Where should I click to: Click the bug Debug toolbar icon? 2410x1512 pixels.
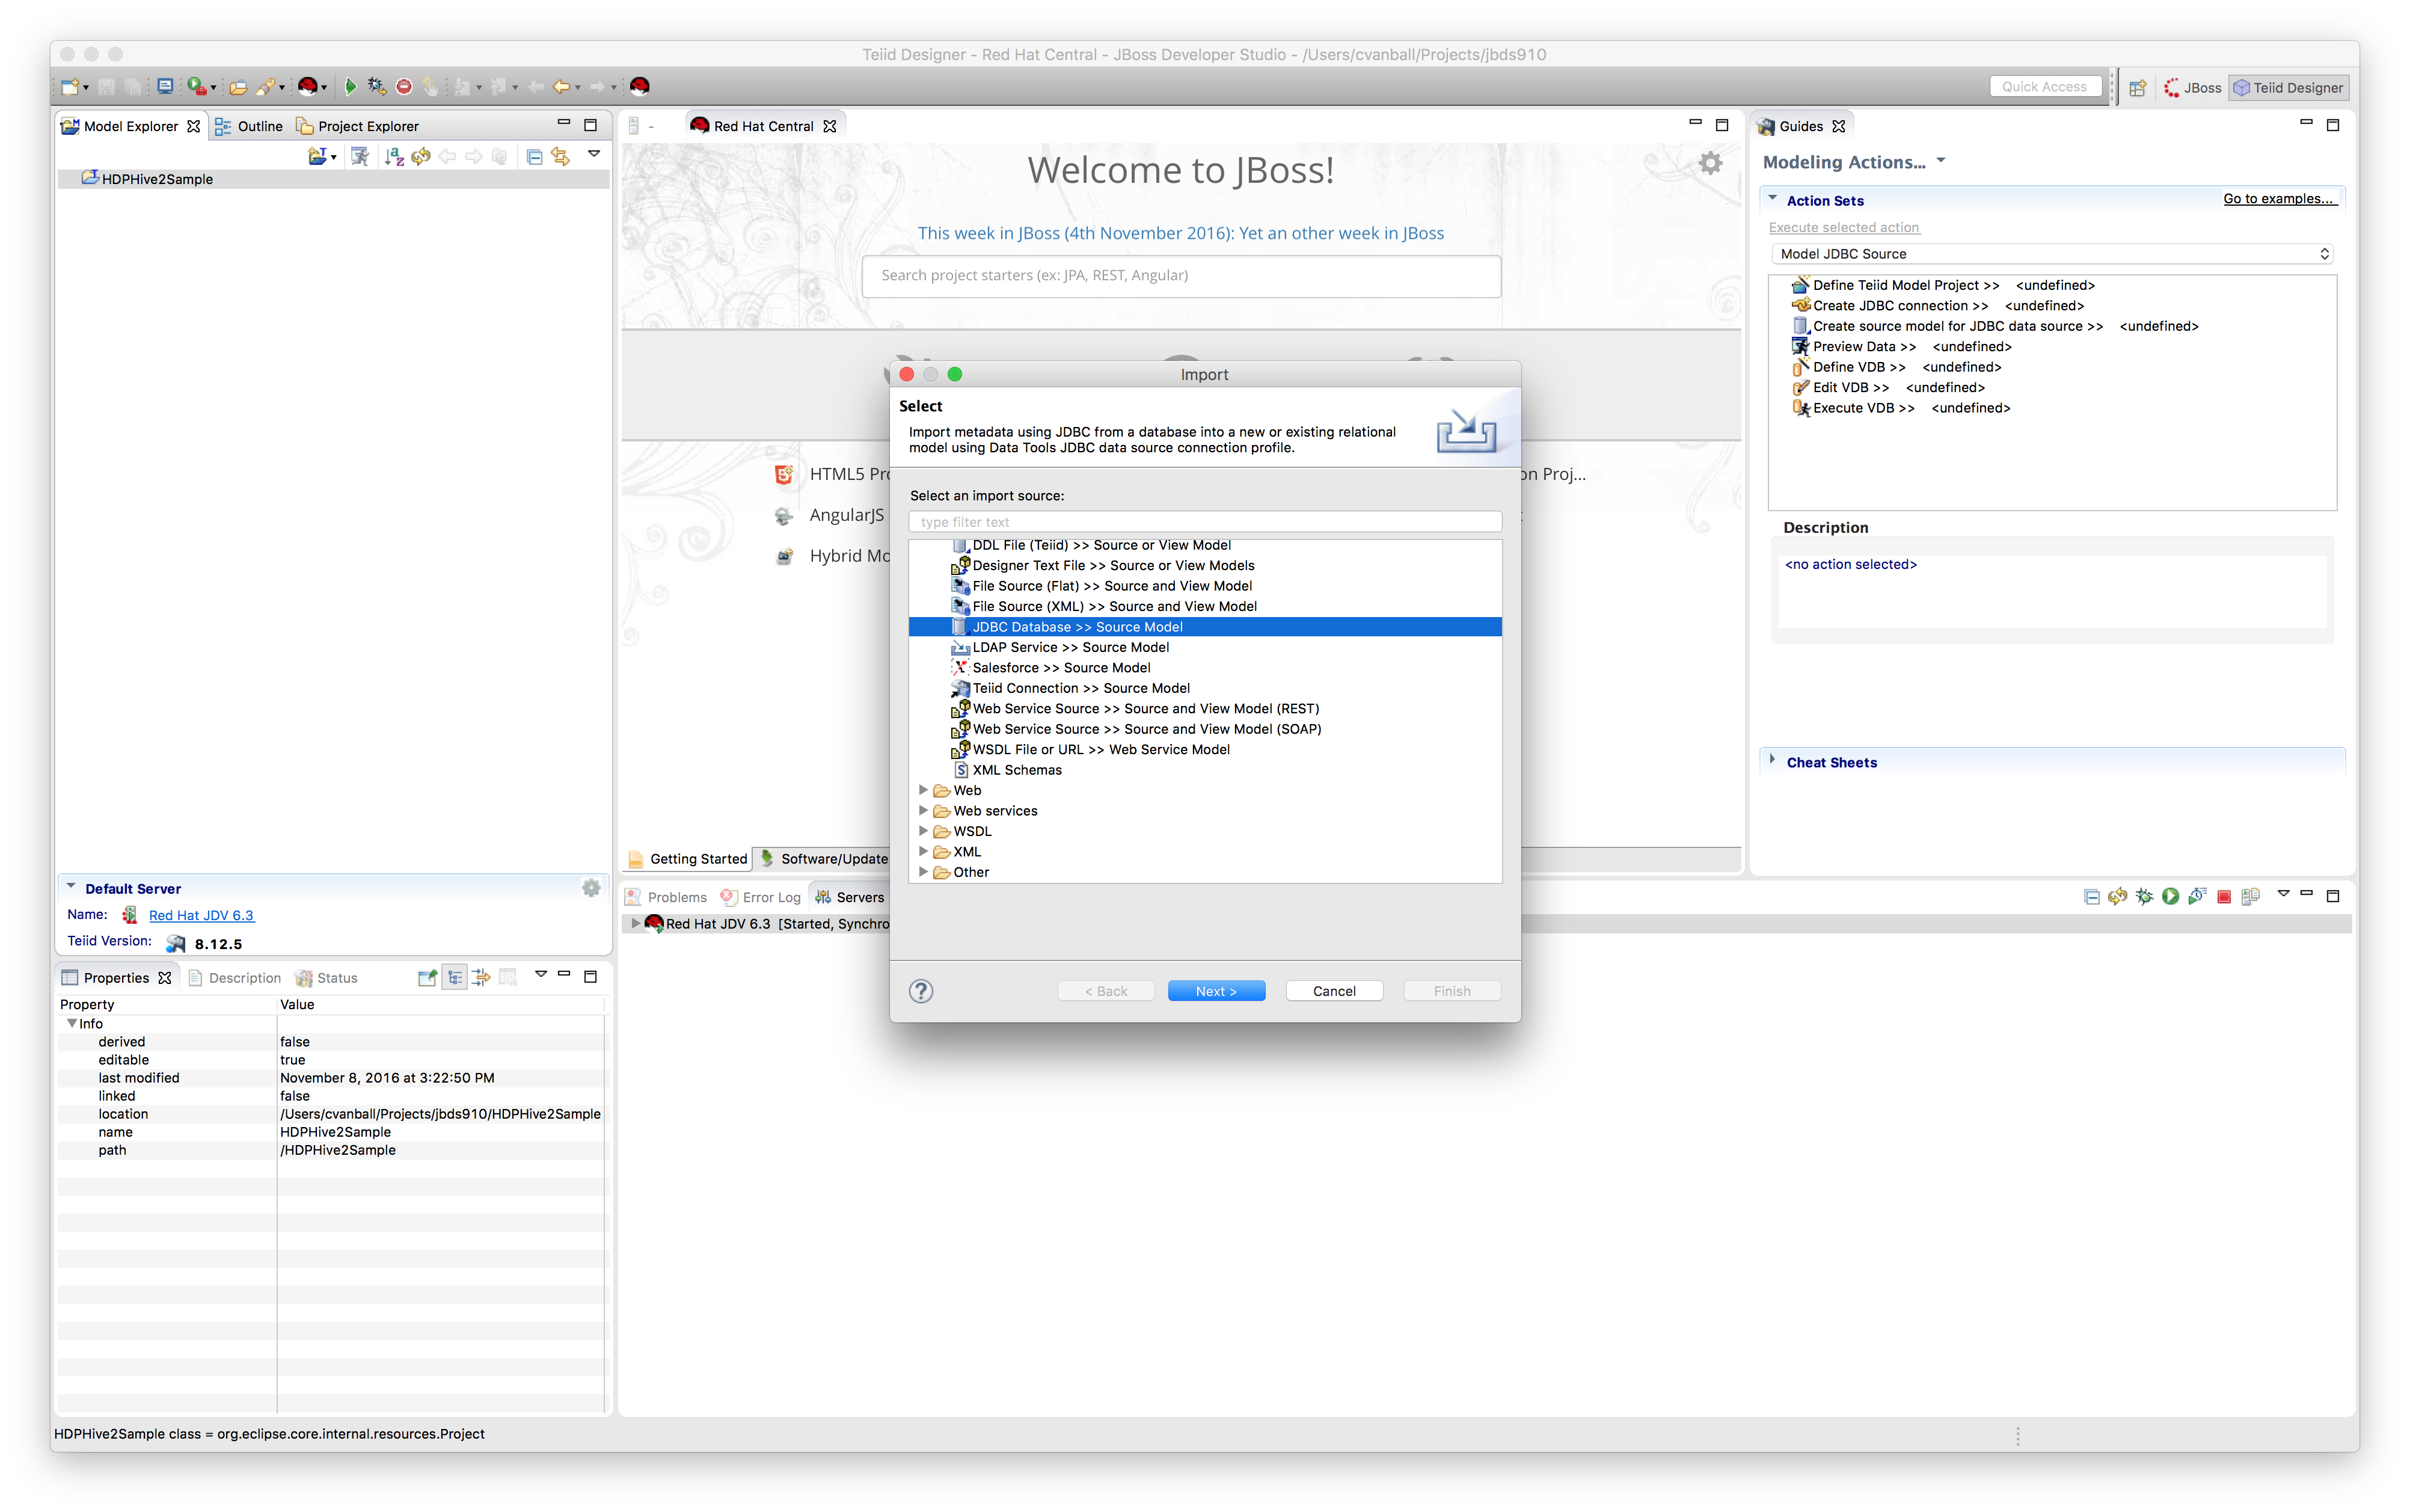tap(377, 87)
